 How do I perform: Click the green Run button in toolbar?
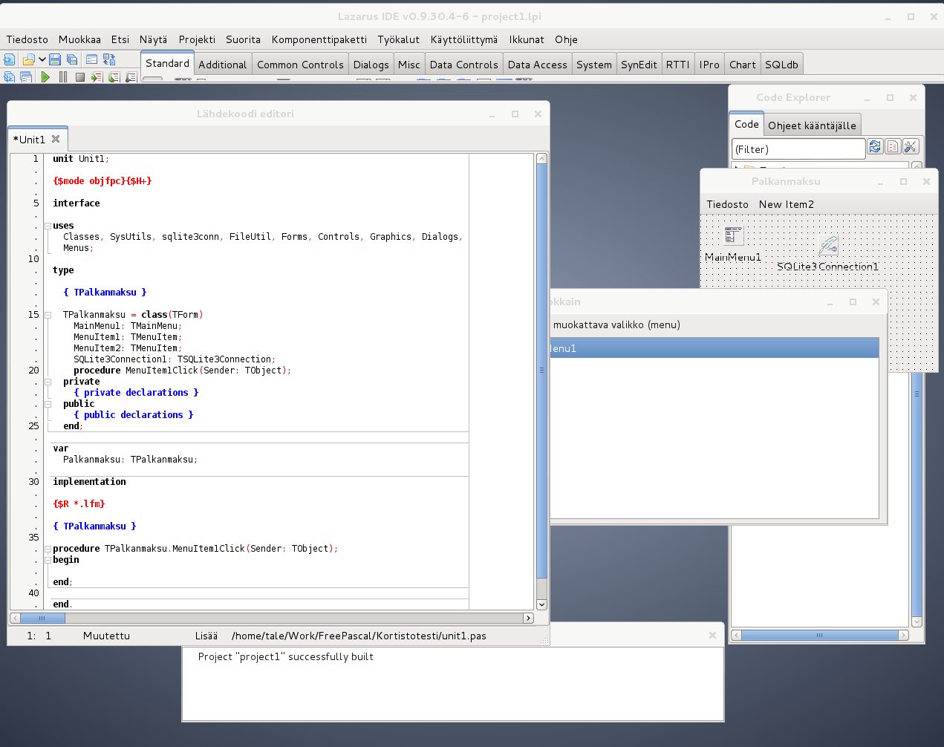tap(45, 76)
